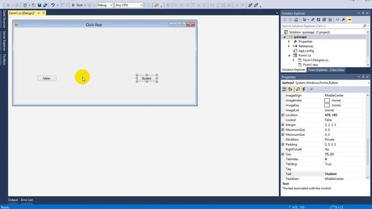
Task: Click the View Code icon in Solution Explorer
Action: [x=337, y=20]
